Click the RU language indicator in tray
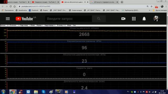The width and height of the screenshot is (168, 94). [x=128, y=92]
